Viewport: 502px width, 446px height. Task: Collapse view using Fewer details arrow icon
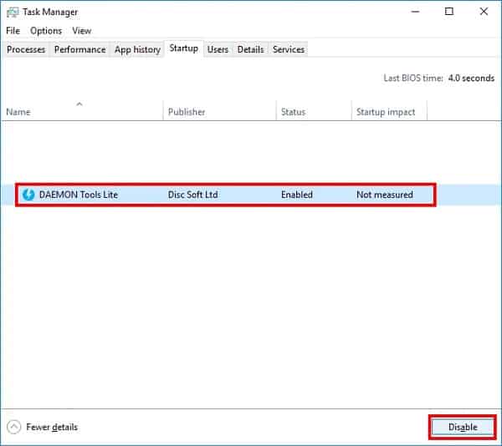point(13,427)
